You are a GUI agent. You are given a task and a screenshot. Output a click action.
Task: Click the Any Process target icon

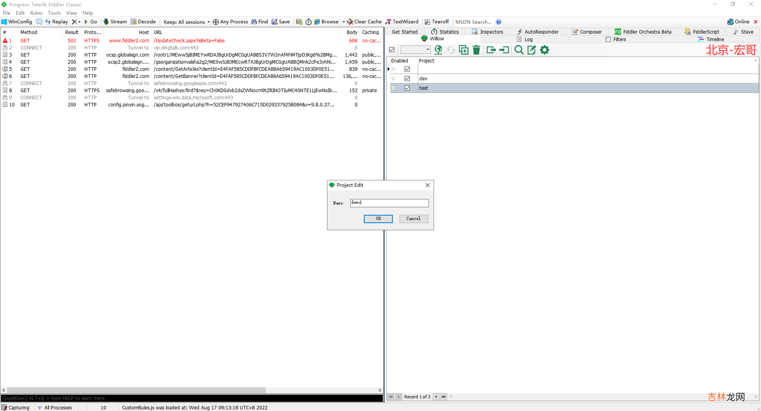tap(216, 22)
